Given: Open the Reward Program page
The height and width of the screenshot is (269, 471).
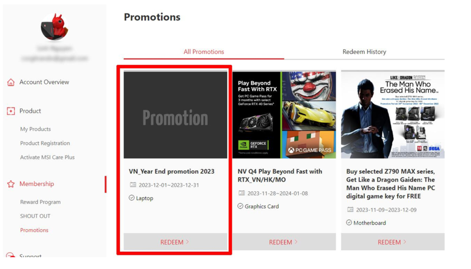Looking at the screenshot, I should [x=40, y=202].
